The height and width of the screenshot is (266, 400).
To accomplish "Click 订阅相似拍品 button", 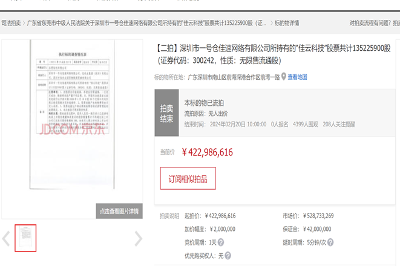I will pyautogui.click(x=188, y=179).
